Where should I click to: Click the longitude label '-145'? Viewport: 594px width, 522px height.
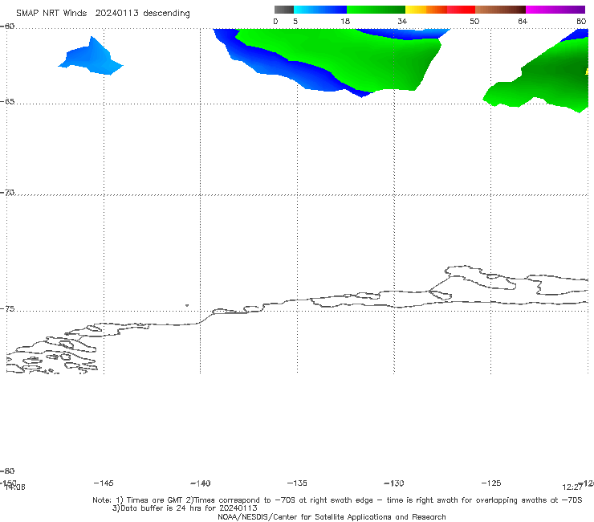[104, 483]
